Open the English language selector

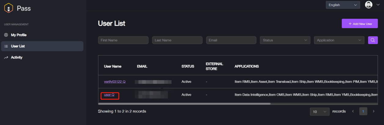342,5
